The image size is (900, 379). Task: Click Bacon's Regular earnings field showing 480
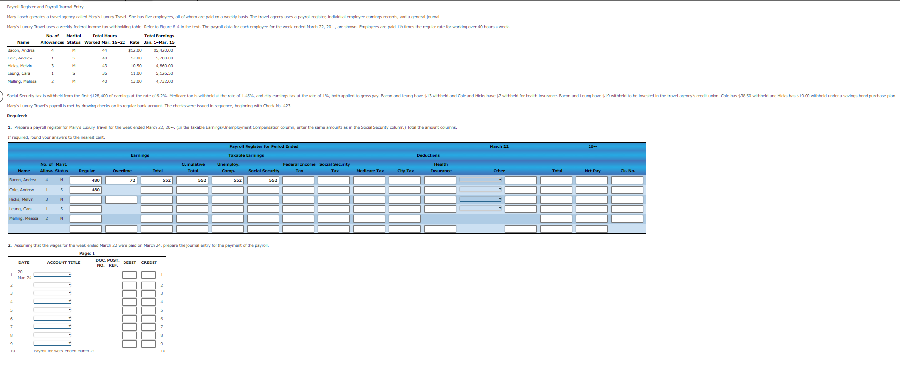coord(86,180)
